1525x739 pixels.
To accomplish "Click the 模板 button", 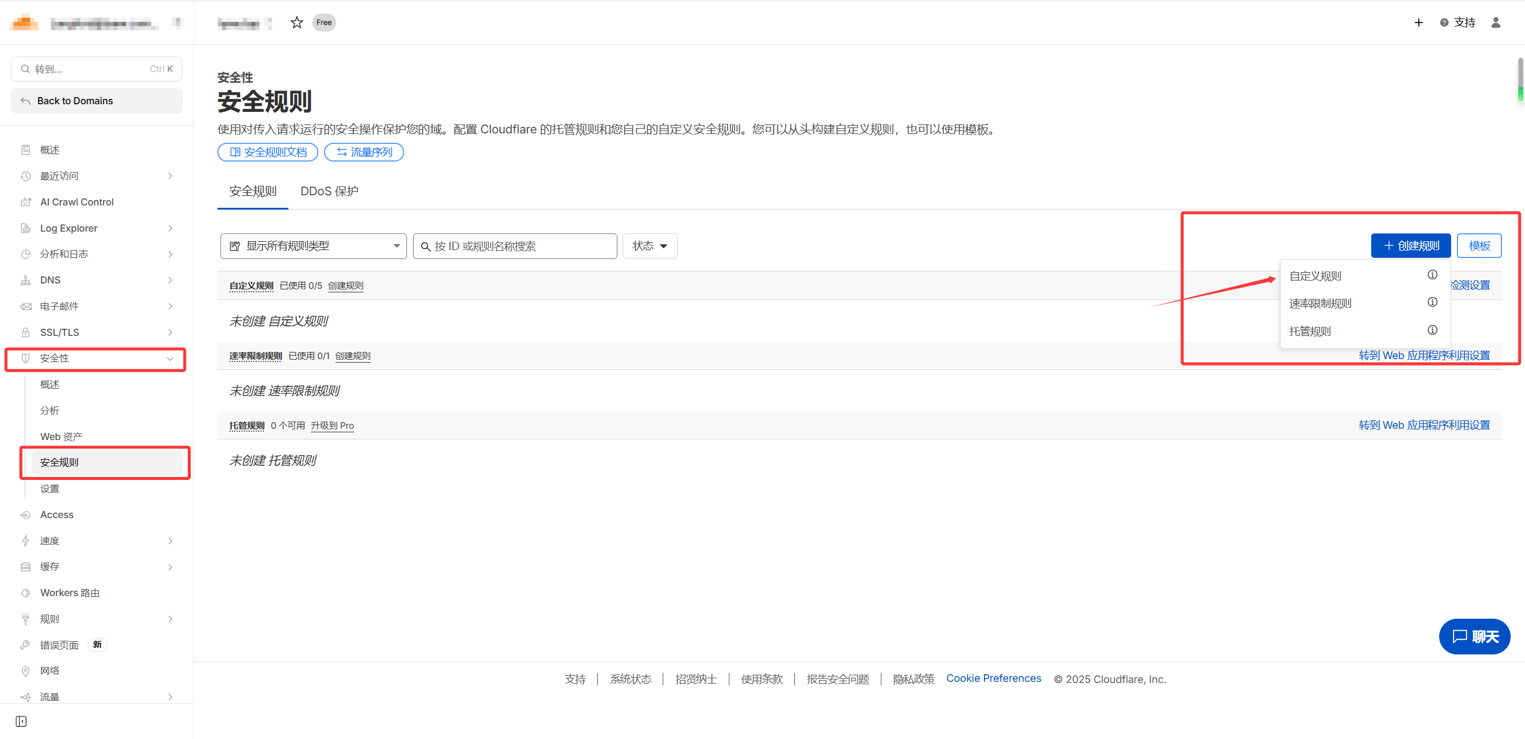I will coord(1479,246).
